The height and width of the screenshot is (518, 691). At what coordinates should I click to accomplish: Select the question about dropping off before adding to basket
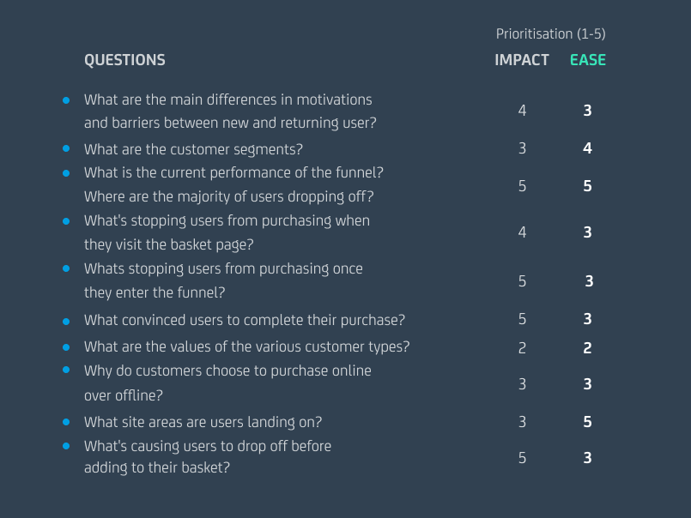207,457
